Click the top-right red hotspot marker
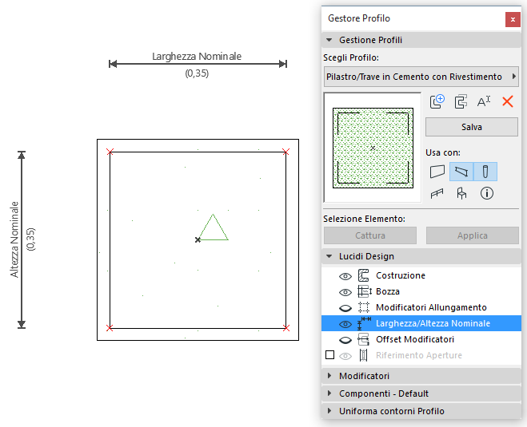Viewport: 527px width, 427px height. (x=285, y=152)
